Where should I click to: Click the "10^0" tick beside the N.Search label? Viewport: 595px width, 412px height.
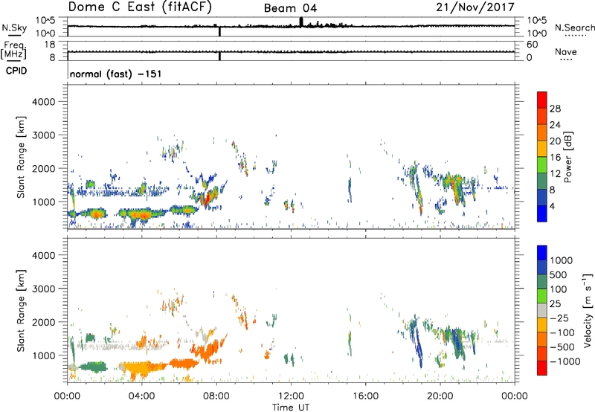pyautogui.click(x=536, y=33)
